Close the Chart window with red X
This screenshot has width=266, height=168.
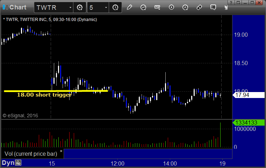259,2
